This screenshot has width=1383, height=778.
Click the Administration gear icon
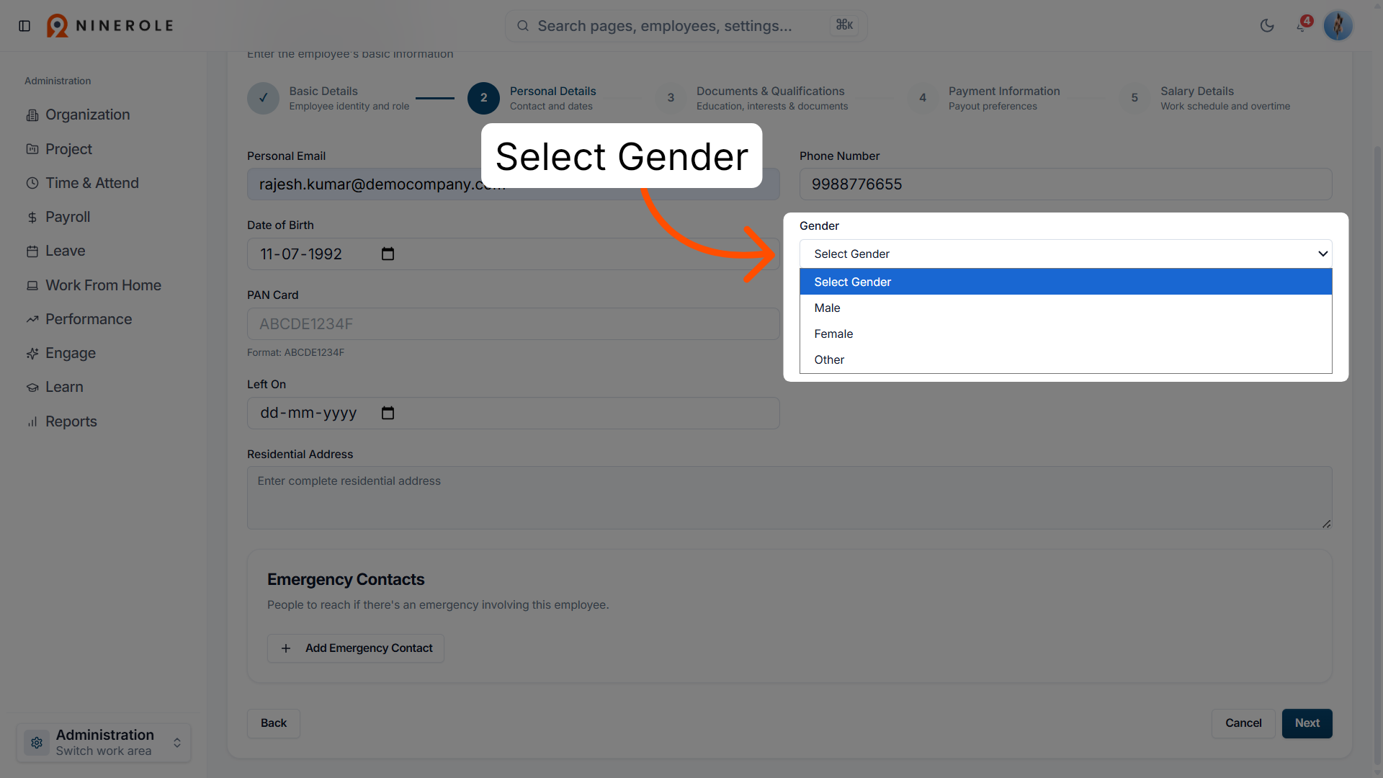tap(37, 743)
